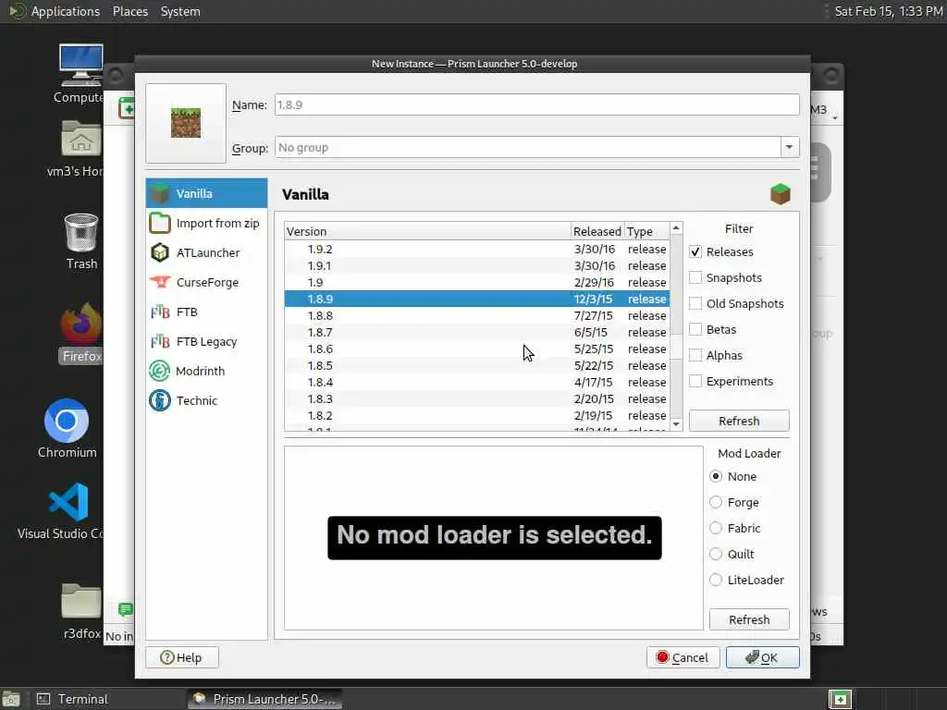Click the Prism tray icon in bottom panel
Screen dimensions: 947x710
click(840, 699)
